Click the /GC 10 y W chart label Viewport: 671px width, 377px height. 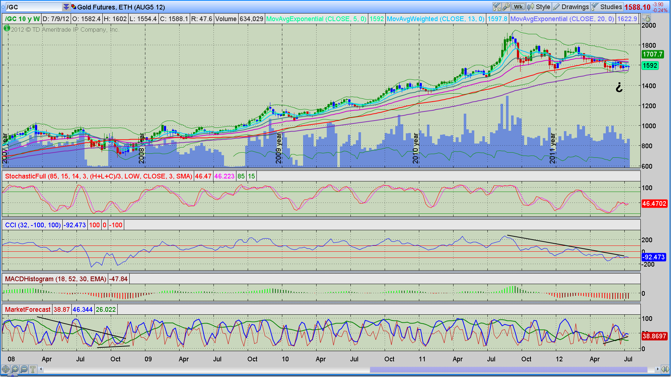coord(22,19)
